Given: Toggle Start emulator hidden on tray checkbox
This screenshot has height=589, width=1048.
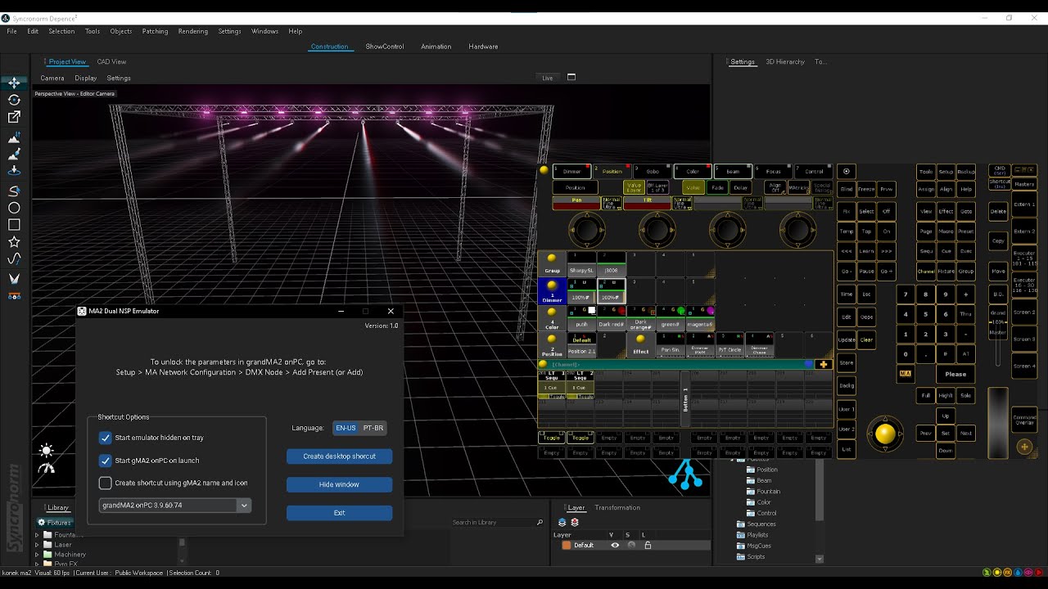Looking at the screenshot, I should (x=106, y=438).
